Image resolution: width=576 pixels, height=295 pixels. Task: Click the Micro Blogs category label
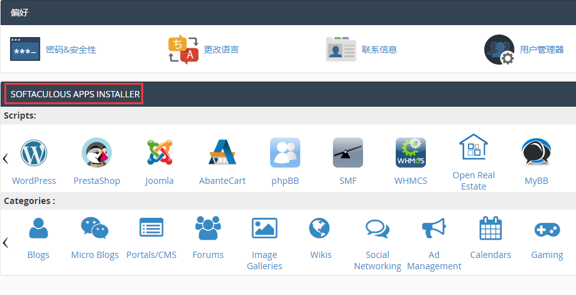[x=95, y=255]
